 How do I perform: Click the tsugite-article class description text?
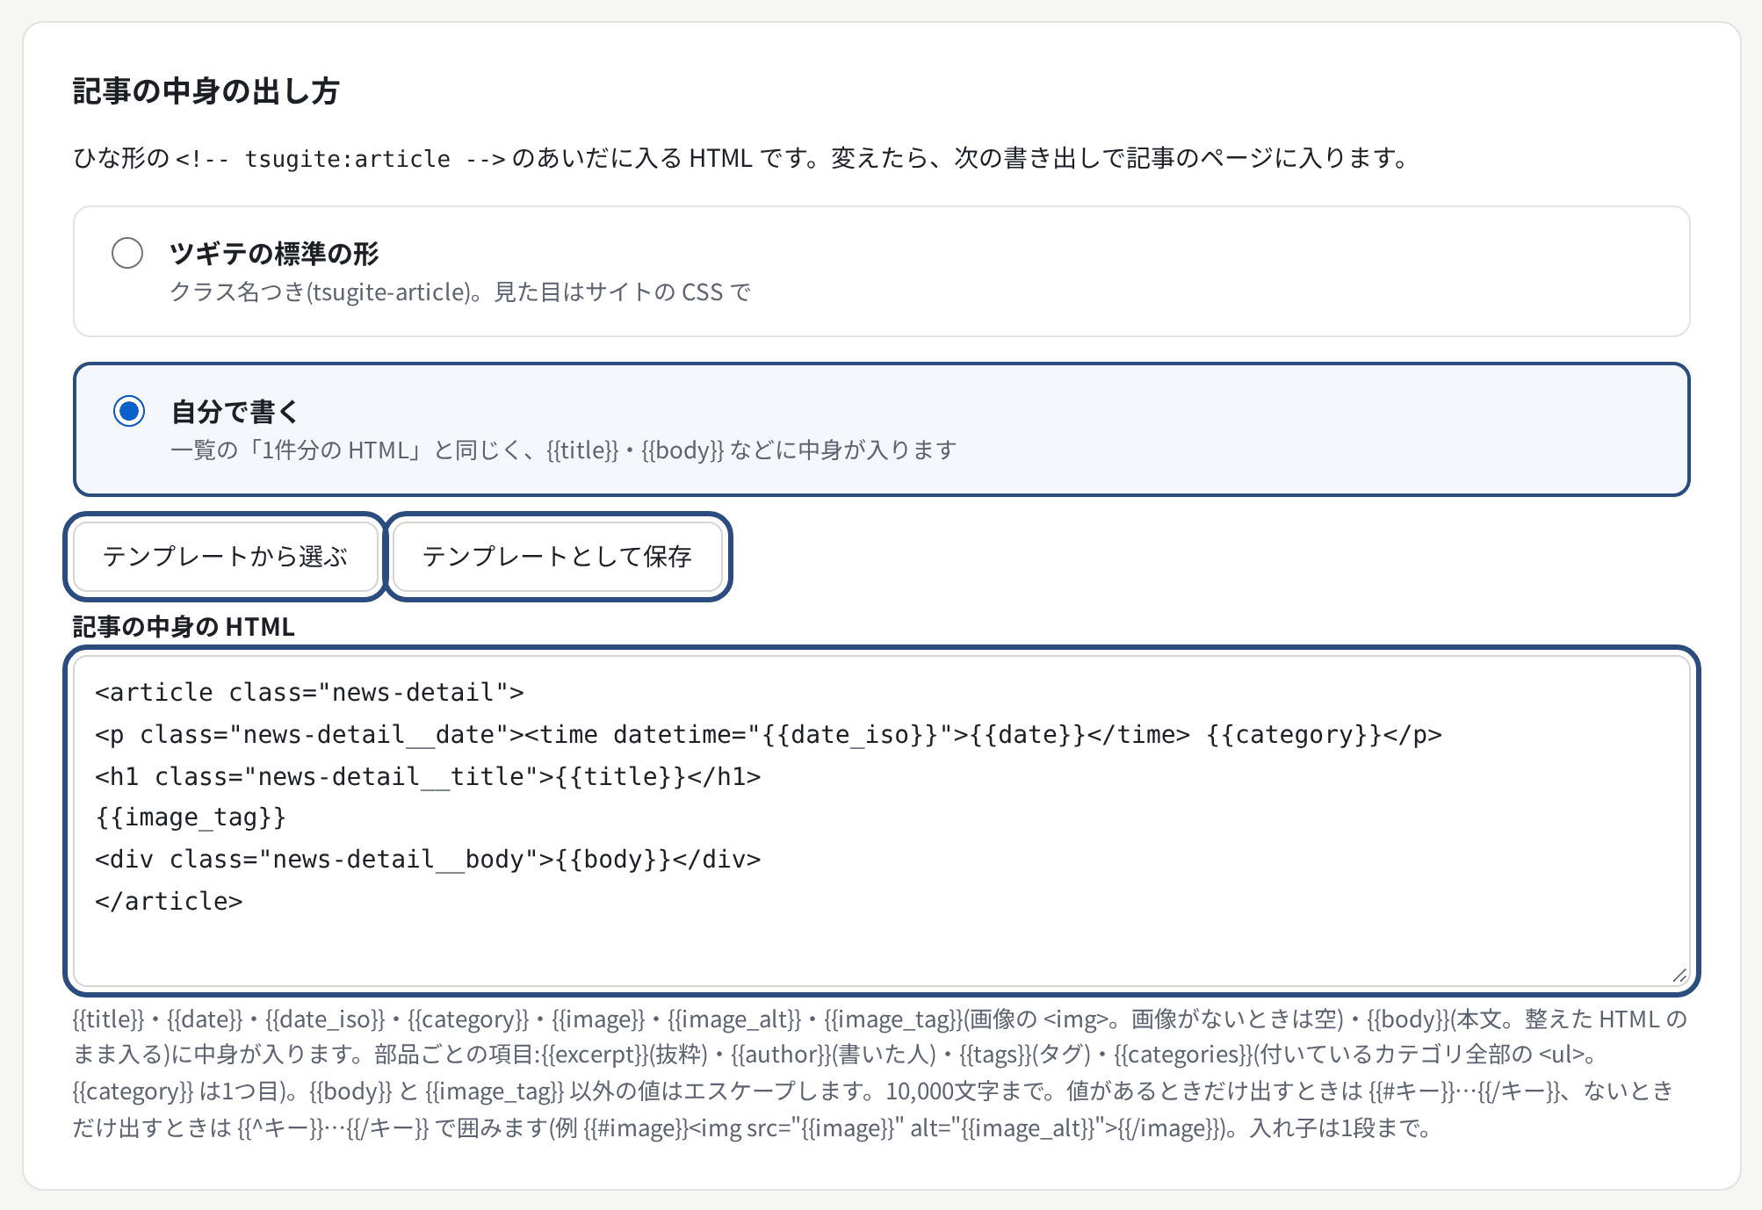coord(460,292)
